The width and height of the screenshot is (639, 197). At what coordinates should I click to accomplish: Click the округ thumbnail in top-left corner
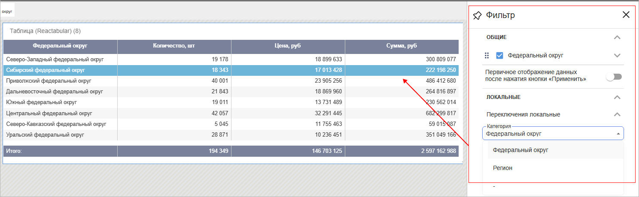coord(7,10)
